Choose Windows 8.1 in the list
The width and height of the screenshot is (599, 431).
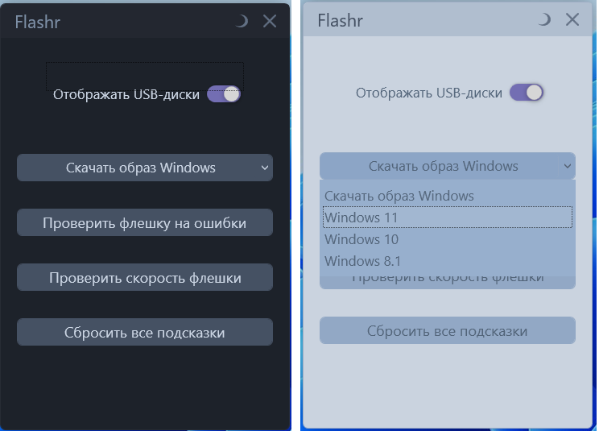pos(448,261)
